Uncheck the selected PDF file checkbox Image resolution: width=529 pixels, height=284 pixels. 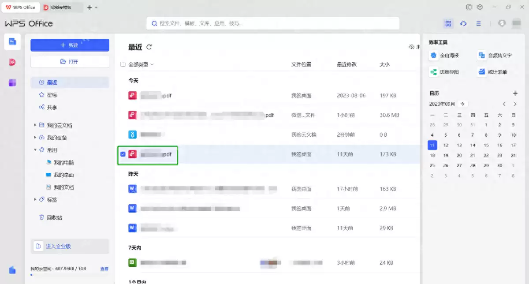point(123,154)
